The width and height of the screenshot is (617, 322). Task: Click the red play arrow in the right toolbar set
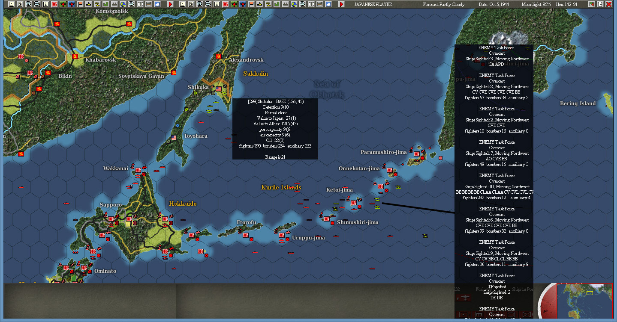(x=341, y=4)
